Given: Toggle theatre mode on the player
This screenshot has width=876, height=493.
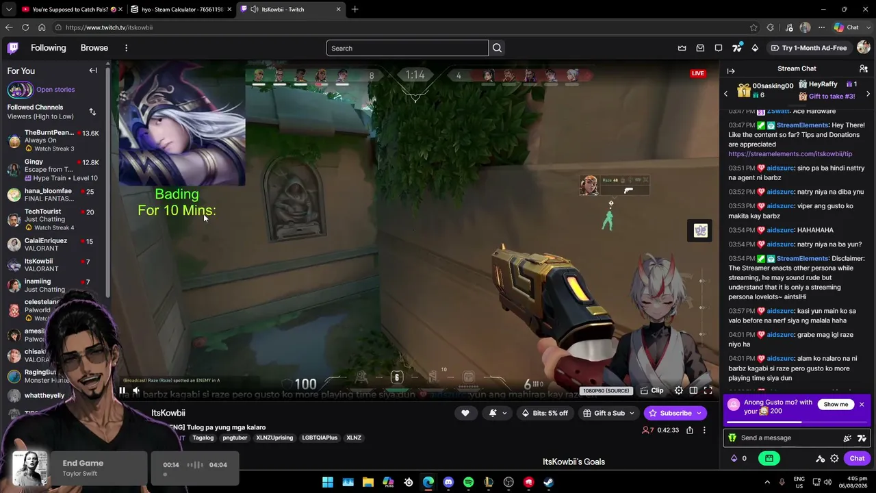Looking at the screenshot, I should [x=693, y=390].
